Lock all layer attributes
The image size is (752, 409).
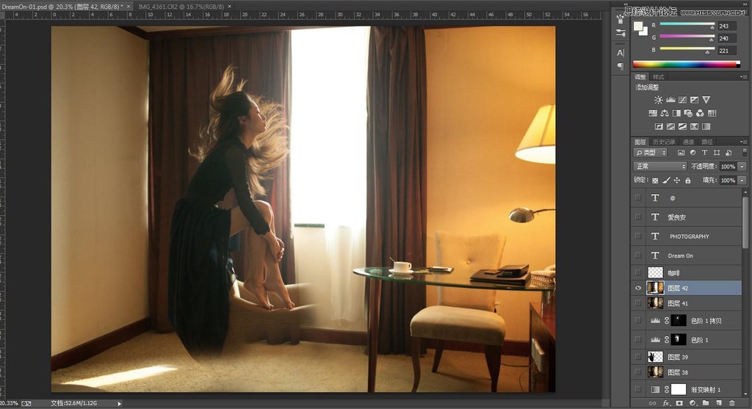pos(687,181)
